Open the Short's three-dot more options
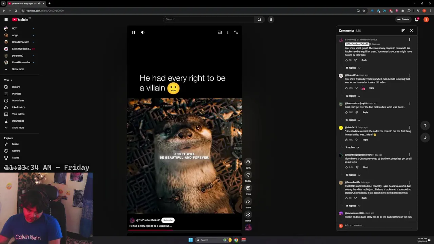The width and height of the screenshot is (434, 244). (228, 33)
